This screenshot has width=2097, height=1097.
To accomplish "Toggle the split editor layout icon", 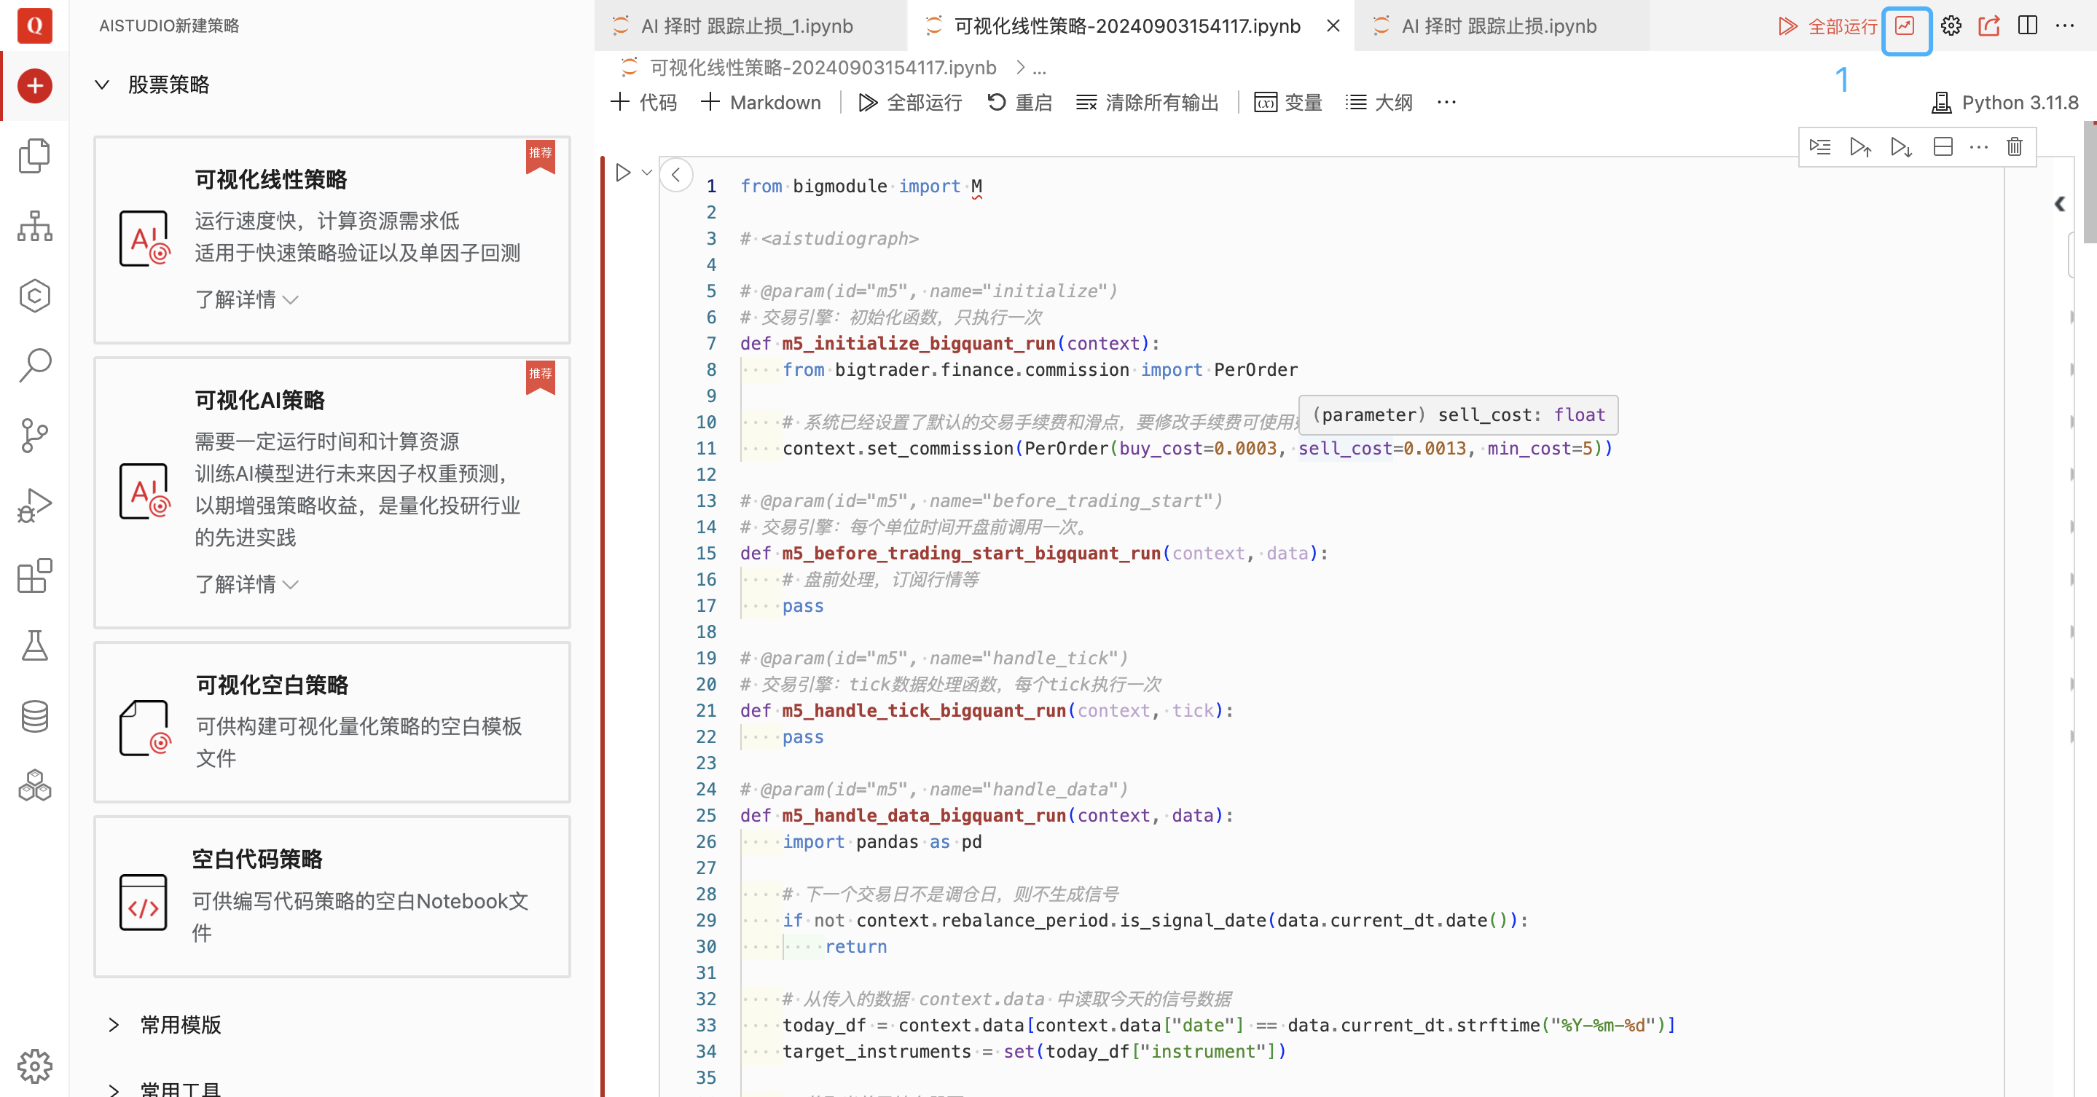I will click(2027, 27).
